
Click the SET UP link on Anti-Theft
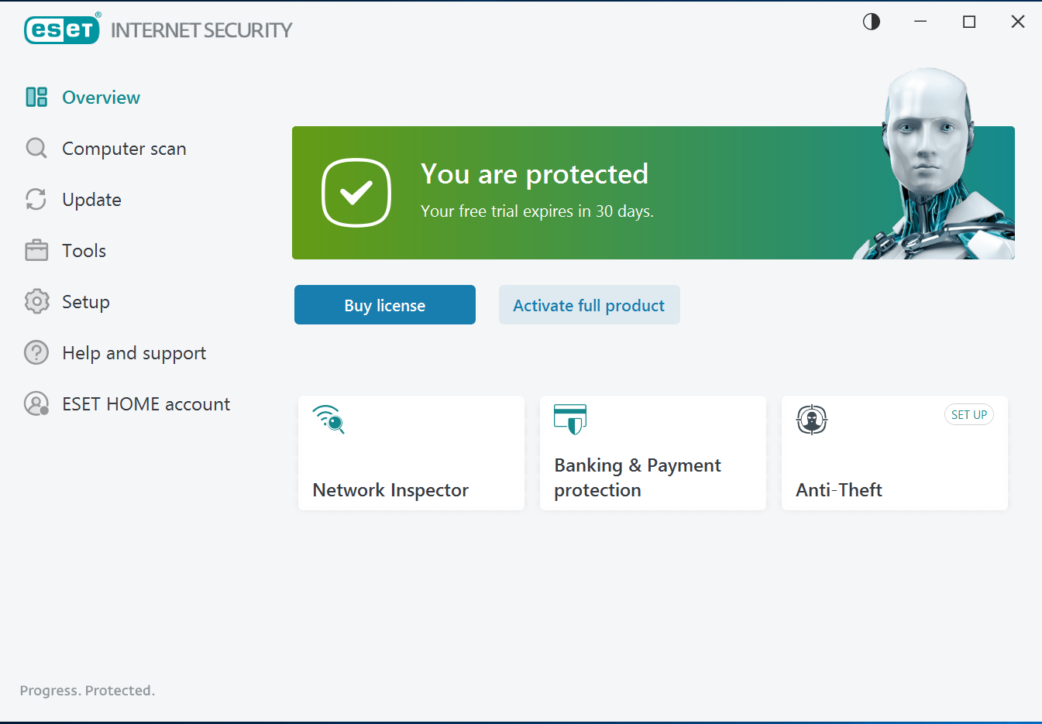[969, 414]
